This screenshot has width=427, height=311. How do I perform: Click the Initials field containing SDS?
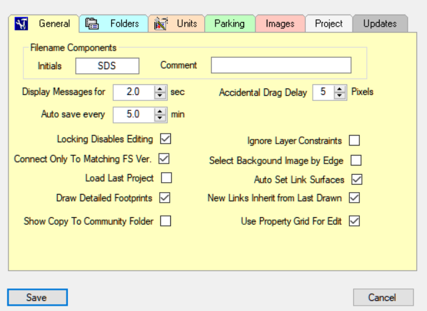pyautogui.click(x=107, y=66)
